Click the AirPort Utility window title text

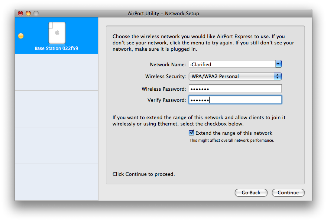163,13
